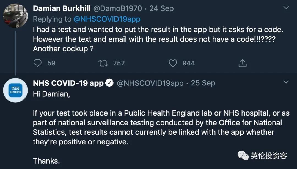297x169 pixels.
Task: Open the @DamoB1970 handle
Action: coord(117,8)
